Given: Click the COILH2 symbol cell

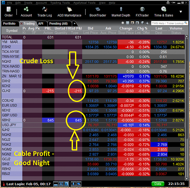Looking at the screenshot, I should [x=12, y=101].
